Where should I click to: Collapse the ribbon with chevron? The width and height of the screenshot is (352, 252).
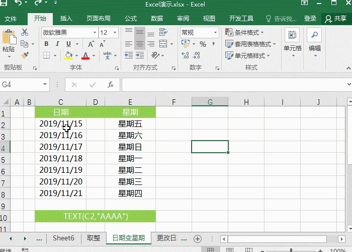point(348,68)
